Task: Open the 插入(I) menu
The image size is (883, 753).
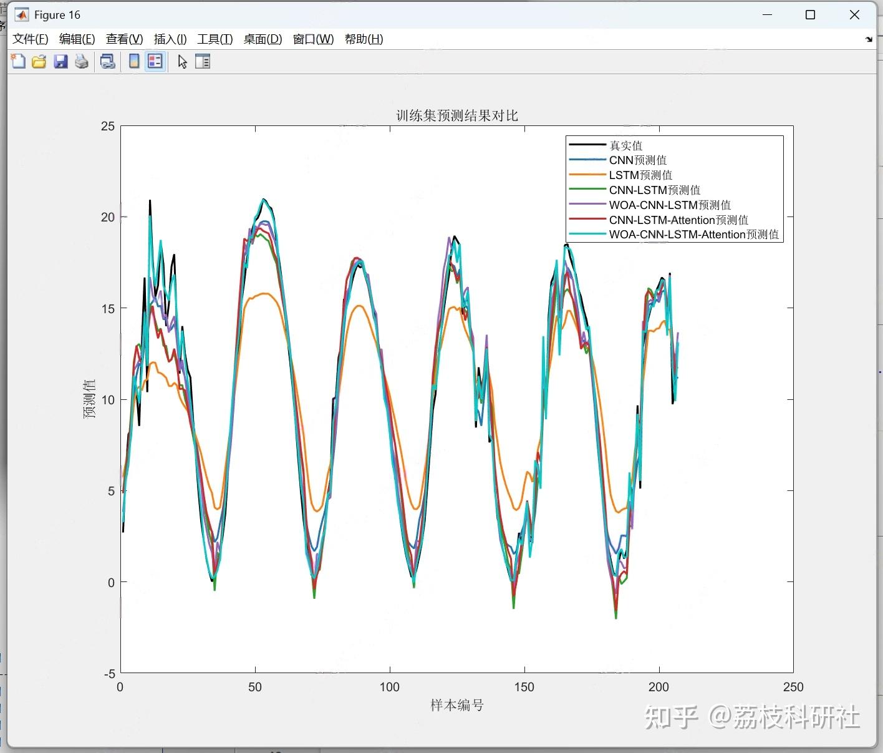Action: (x=169, y=39)
